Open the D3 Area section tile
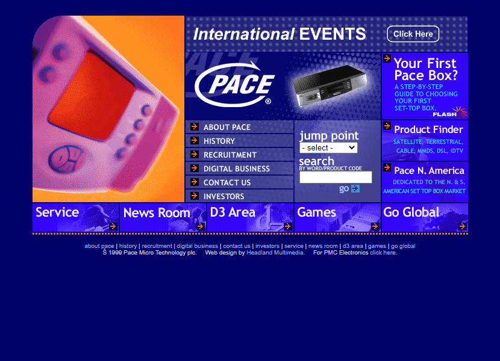The image size is (500, 361). pos(251,217)
